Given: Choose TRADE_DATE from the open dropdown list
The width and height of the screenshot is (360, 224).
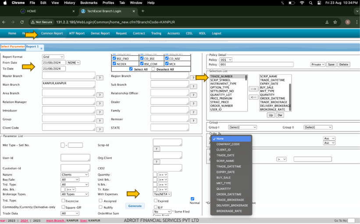Looking at the screenshot, I should click(225, 155).
